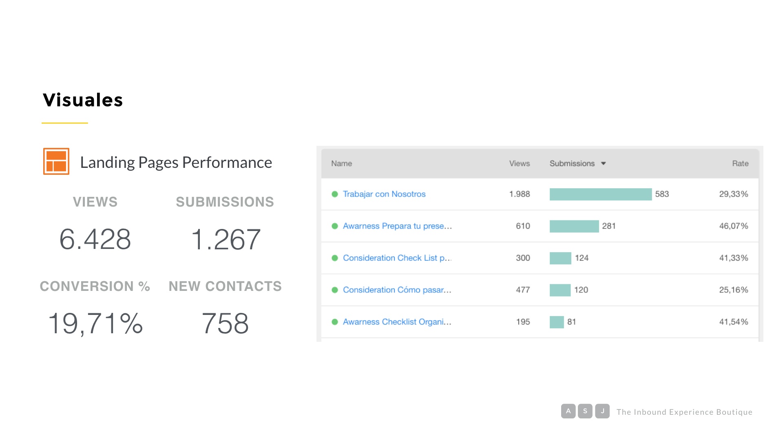
Task: Click the total views figure 6.428
Action: [x=95, y=239]
